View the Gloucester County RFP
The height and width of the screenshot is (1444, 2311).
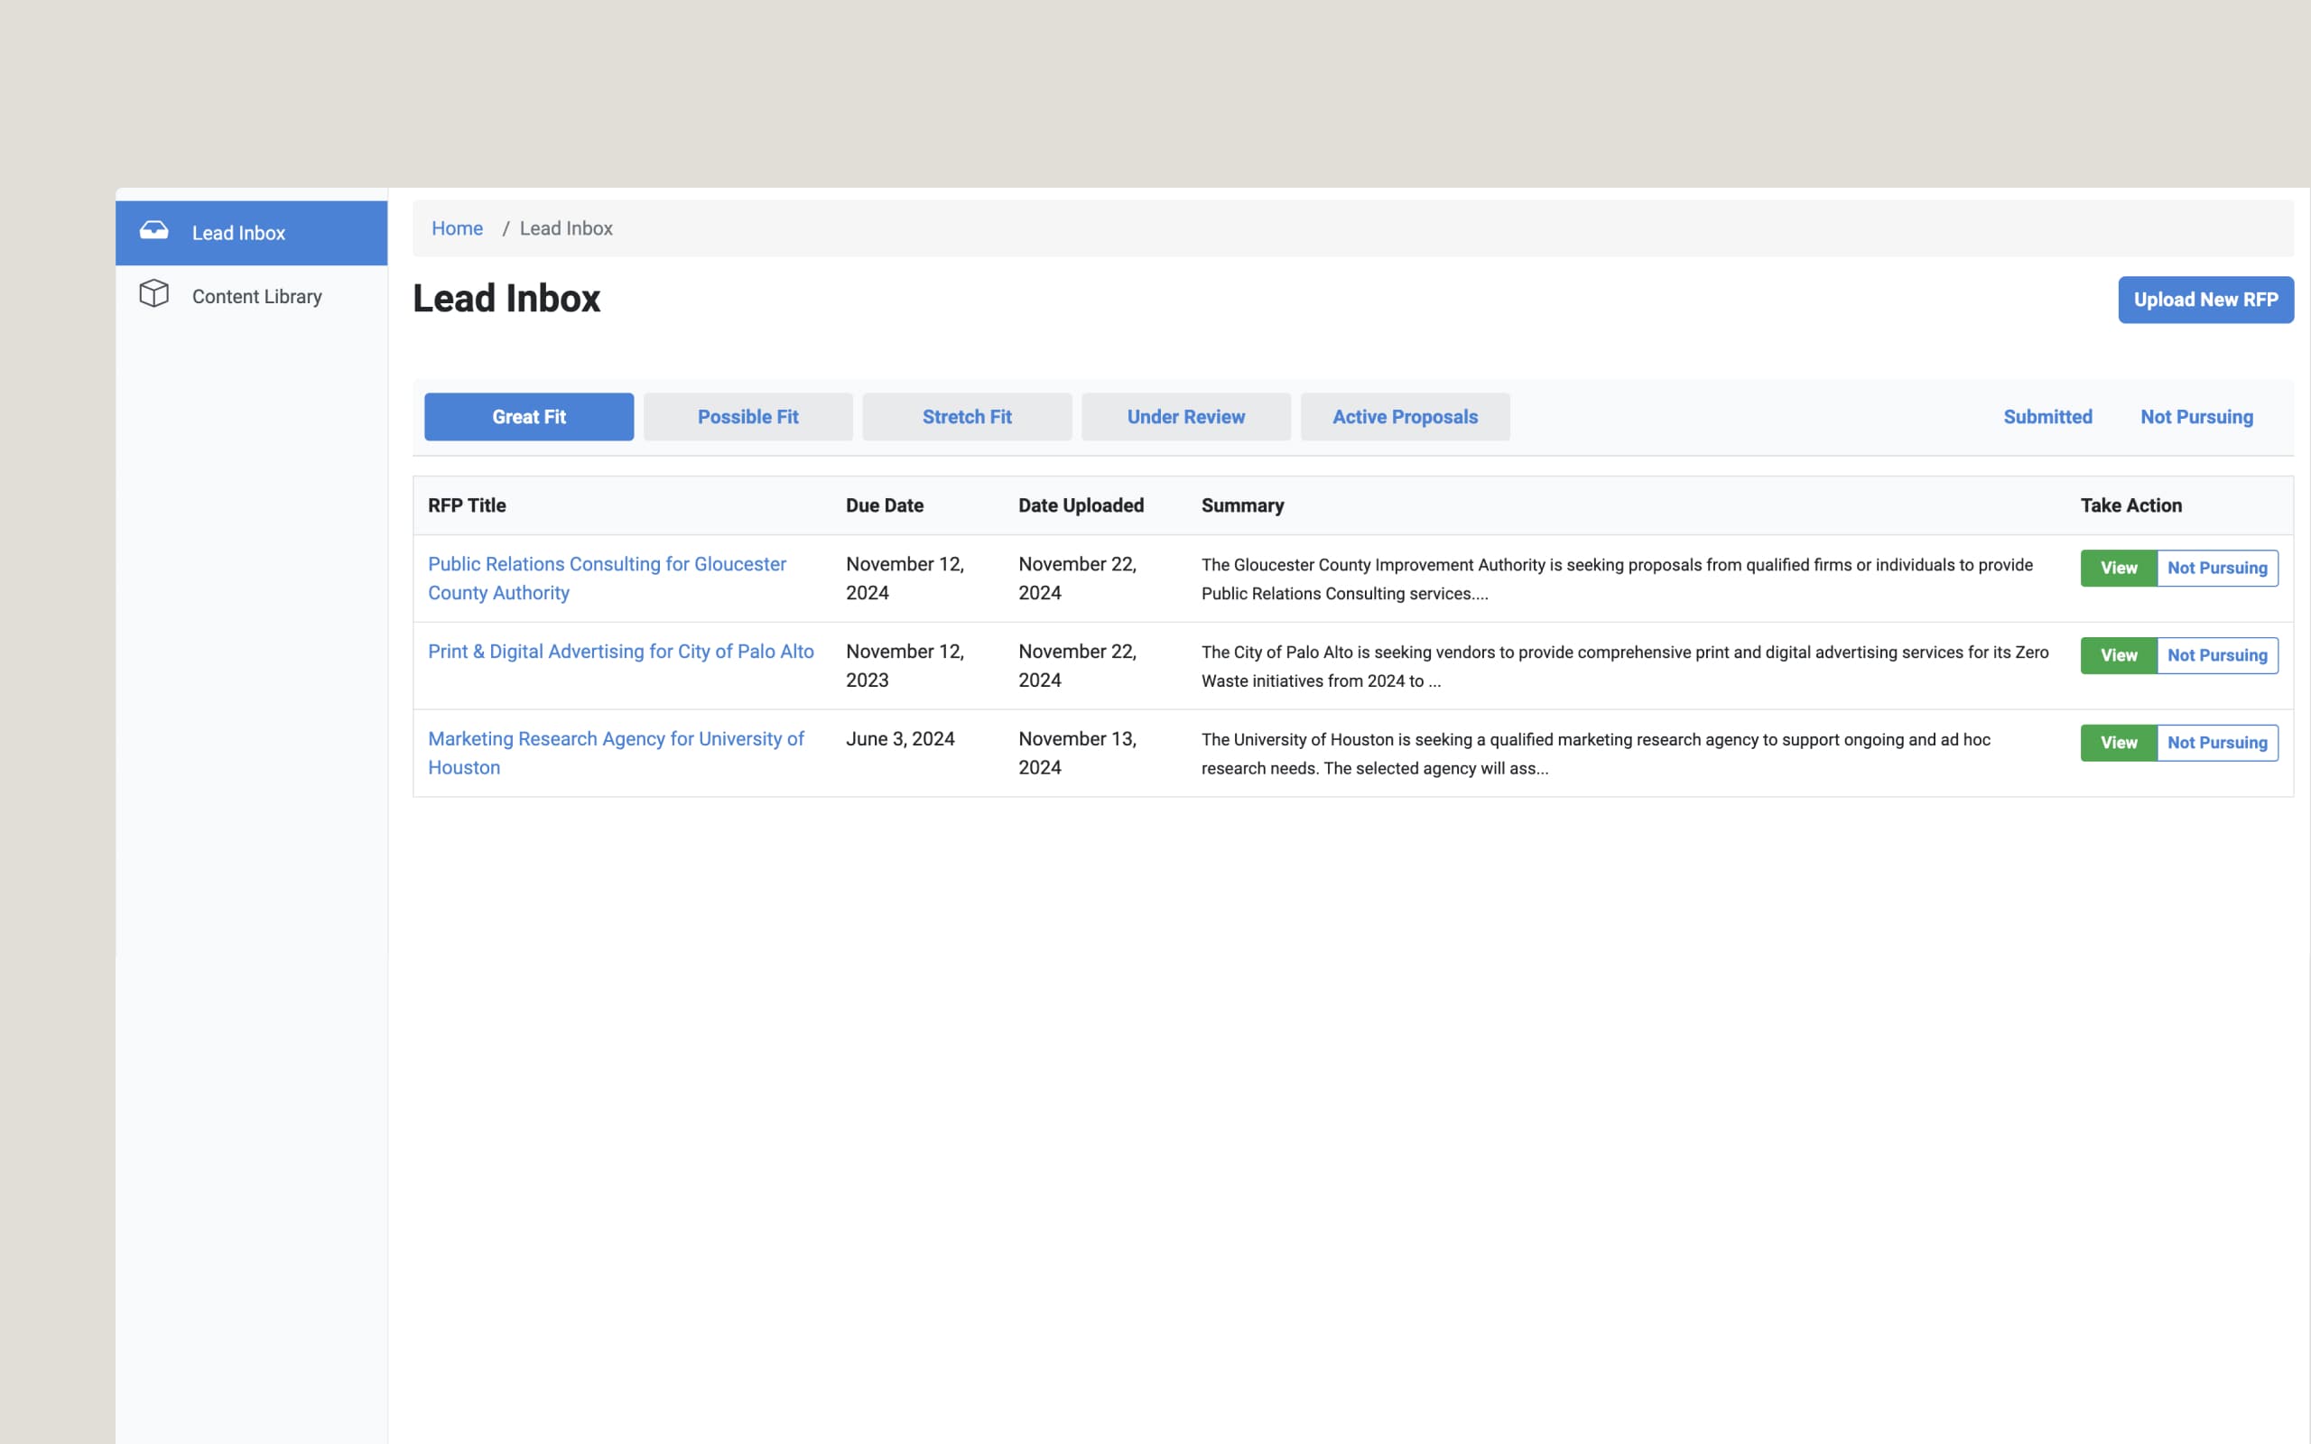pos(2117,569)
